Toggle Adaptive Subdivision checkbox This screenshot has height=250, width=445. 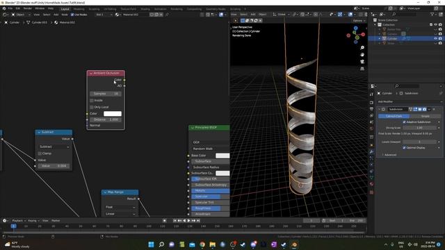(404, 122)
